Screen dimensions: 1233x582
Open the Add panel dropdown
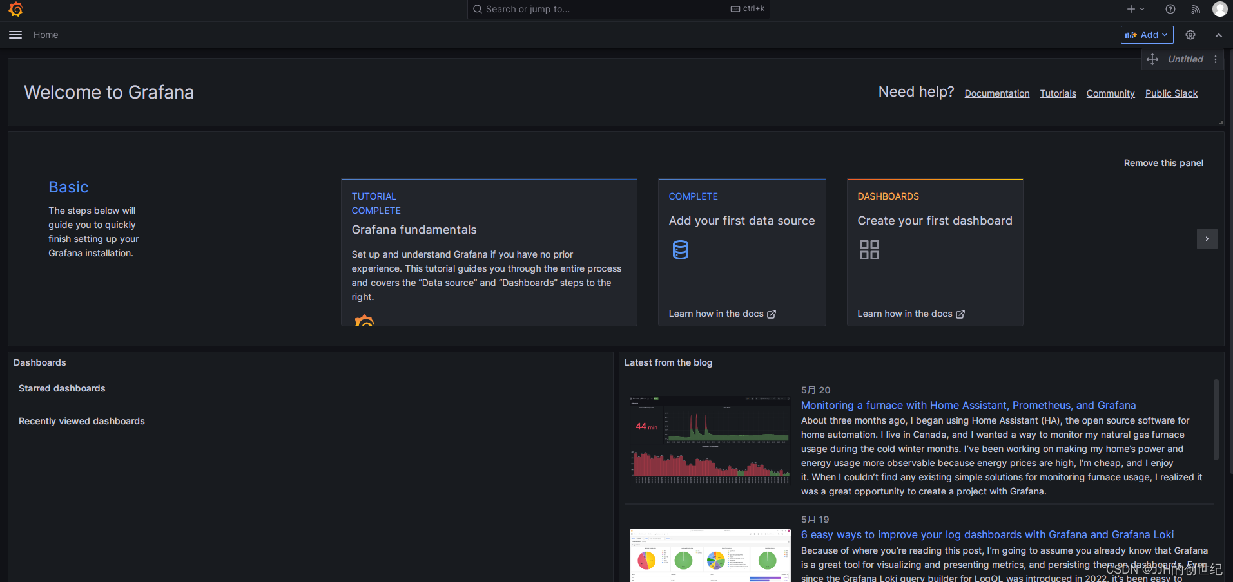pyautogui.click(x=1147, y=35)
